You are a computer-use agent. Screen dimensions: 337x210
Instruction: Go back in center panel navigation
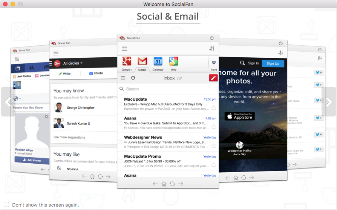point(155,184)
